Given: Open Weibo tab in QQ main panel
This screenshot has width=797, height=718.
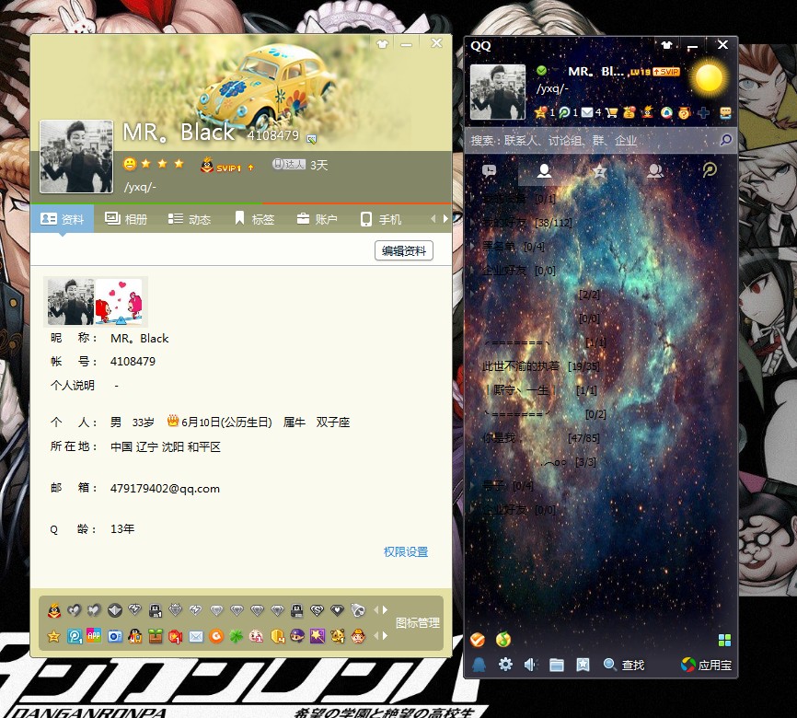Looking at the screenshot, I should [x=710, y=169].
